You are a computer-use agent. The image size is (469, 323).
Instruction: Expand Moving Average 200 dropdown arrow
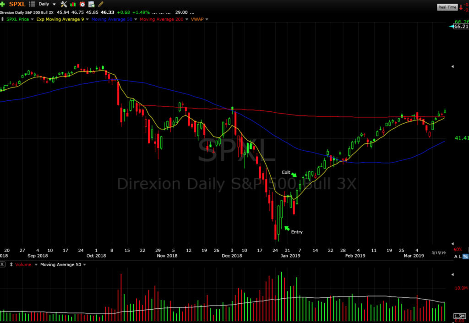coord(187,19)
